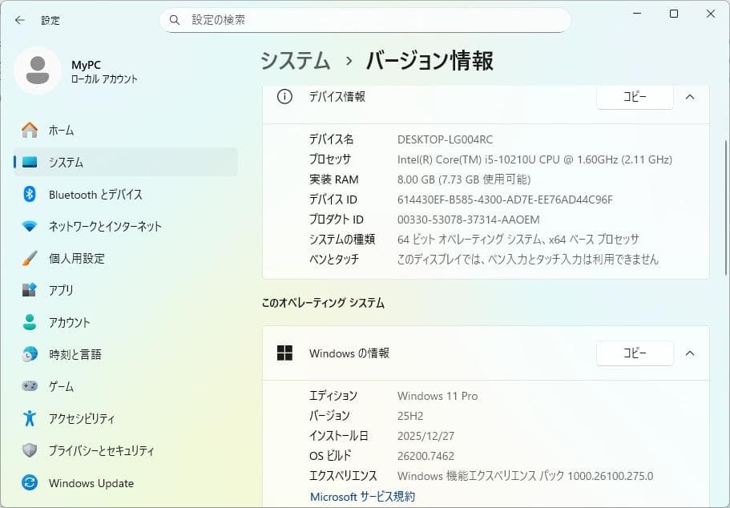Copy the device information with コピー
Screen dimensions: 730x508
(x=634, y=96)
